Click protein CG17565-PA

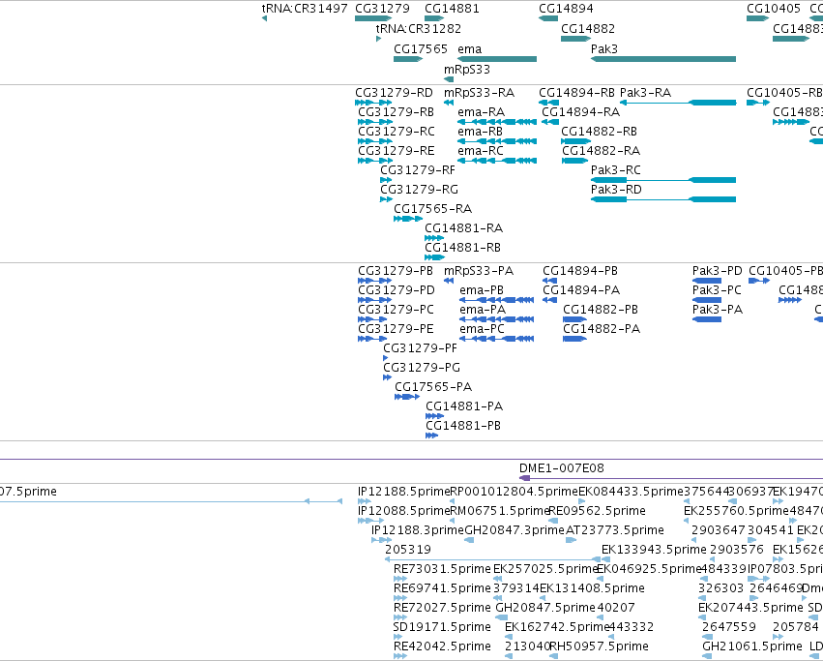[433, 387]
